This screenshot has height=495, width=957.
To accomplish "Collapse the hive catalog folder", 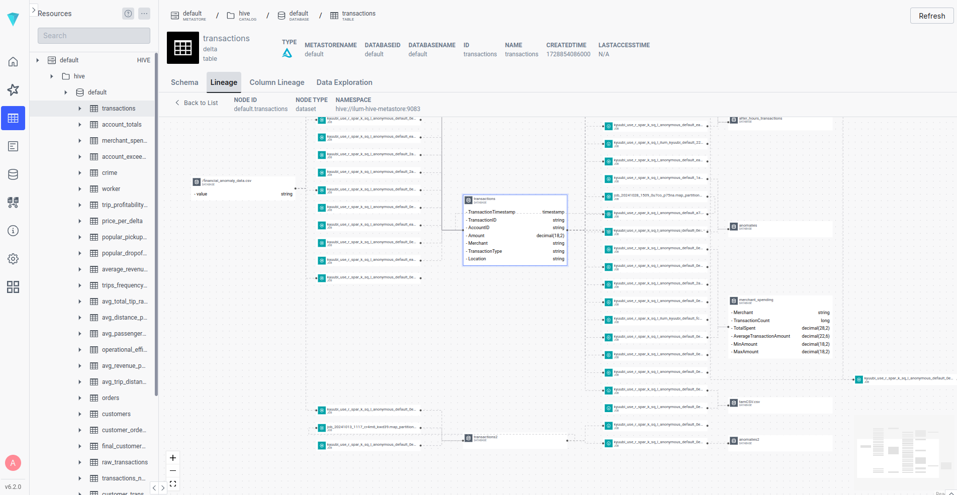I will point(51,76).
